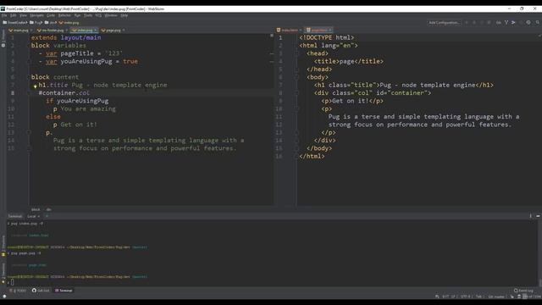This screenshot has width=542, height=305.
Task: Click the UTF-8 encoding status entry
Action: pyautogui.click(x=465, y=297)
